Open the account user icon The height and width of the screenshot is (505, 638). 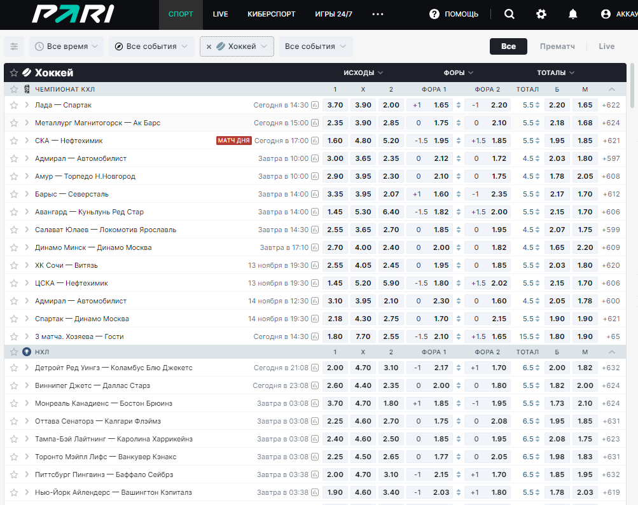pos(606,14)
